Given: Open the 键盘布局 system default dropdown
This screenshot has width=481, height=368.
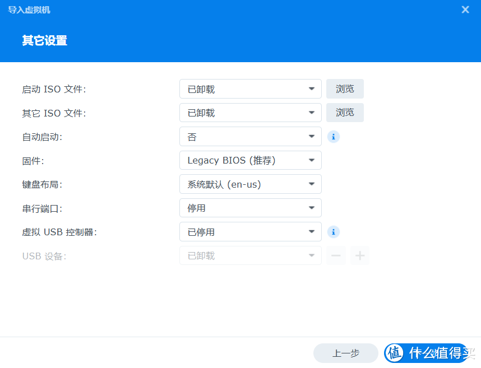Looking at the screenshot, I should [x=250, y=184].
